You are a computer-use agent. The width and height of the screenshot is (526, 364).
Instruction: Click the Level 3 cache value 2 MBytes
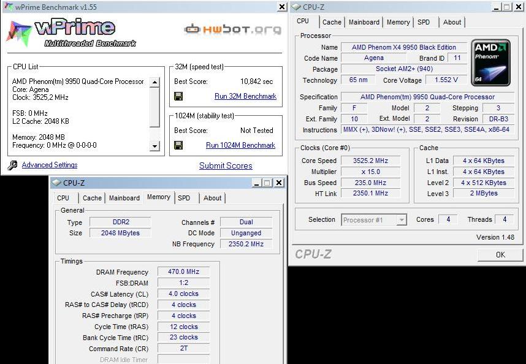click(x=484, y=194)
